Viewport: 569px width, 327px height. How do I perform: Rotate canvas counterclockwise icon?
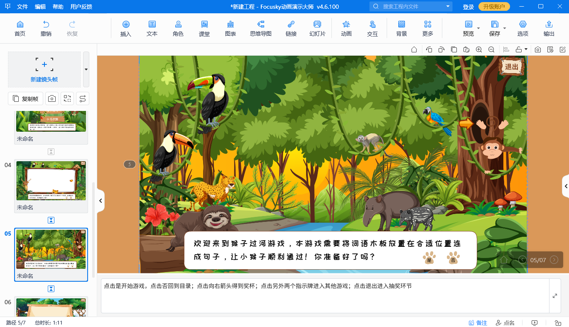tap(429, 49)
